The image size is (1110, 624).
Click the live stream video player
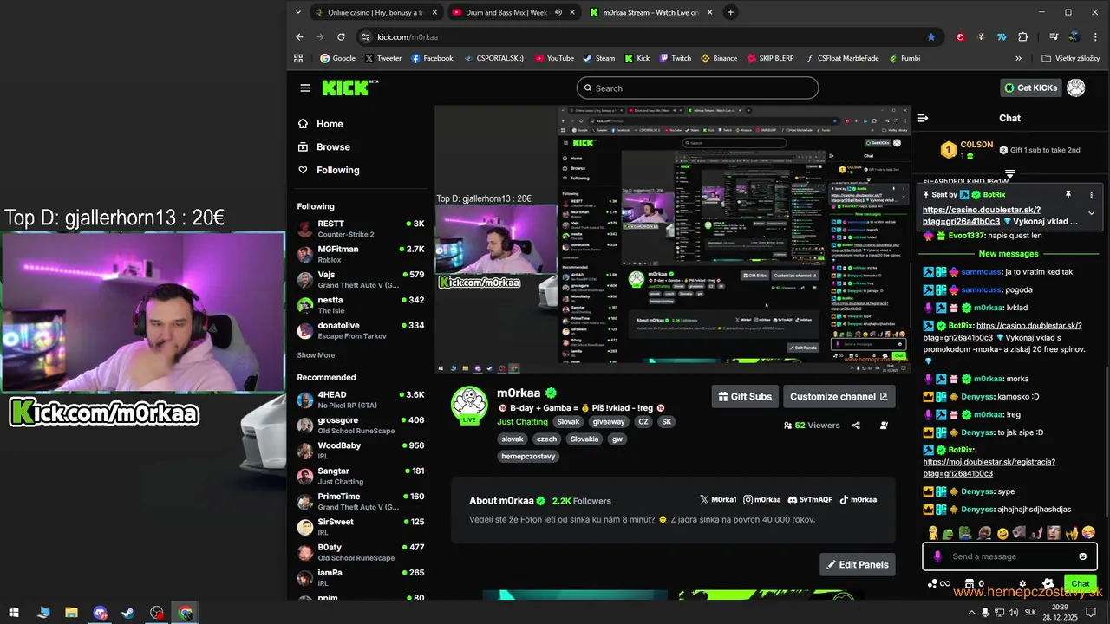673,240
